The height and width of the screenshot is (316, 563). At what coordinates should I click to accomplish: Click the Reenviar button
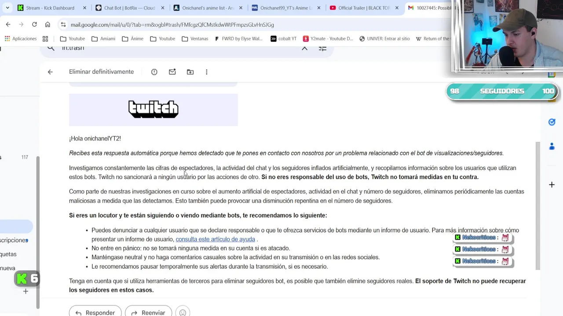pos(148,312)
